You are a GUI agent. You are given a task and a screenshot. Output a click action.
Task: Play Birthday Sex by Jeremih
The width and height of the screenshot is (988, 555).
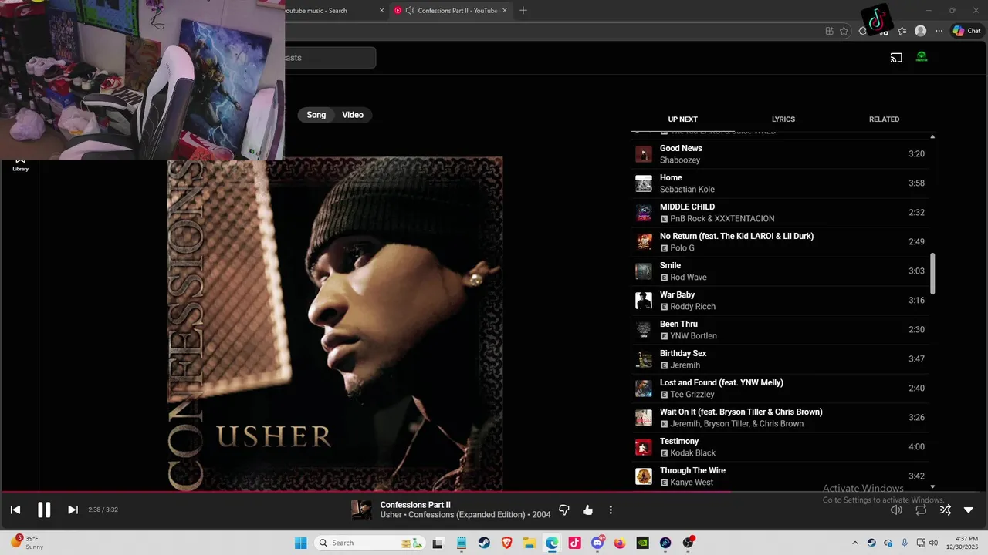click(781, 359)
